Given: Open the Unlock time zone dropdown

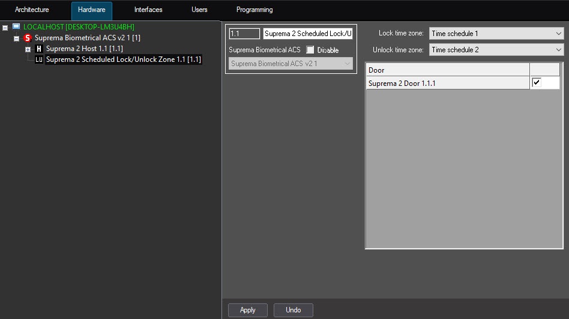Looking at the screenshot, I should pos(496,50).
